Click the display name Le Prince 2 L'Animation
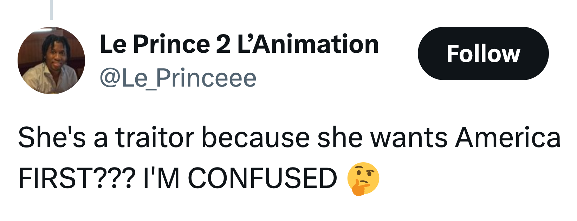 pyautogui.click(x=239, y=44)
